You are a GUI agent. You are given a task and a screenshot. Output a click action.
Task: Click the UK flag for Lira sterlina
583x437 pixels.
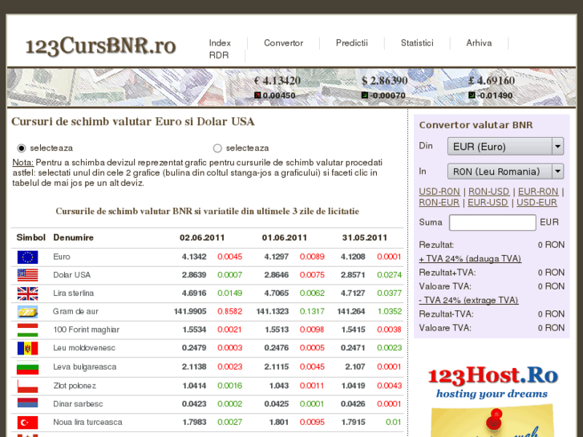click(27, 293)
